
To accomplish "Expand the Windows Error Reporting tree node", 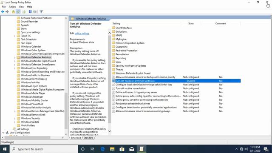I will [x=14, y=68].
